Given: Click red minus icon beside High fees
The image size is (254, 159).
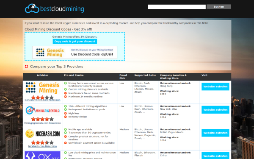Looking at the screenshot, I should pos(66,113).
